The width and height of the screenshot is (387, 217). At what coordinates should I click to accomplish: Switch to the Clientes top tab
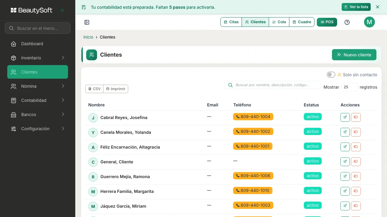pos(255,22)
